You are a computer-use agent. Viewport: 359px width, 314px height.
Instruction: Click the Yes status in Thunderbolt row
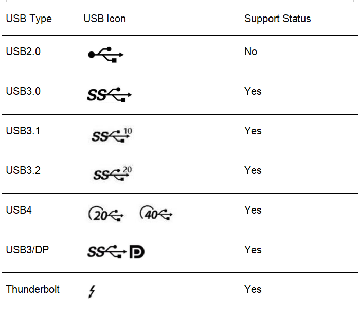(x=253, y=289)
